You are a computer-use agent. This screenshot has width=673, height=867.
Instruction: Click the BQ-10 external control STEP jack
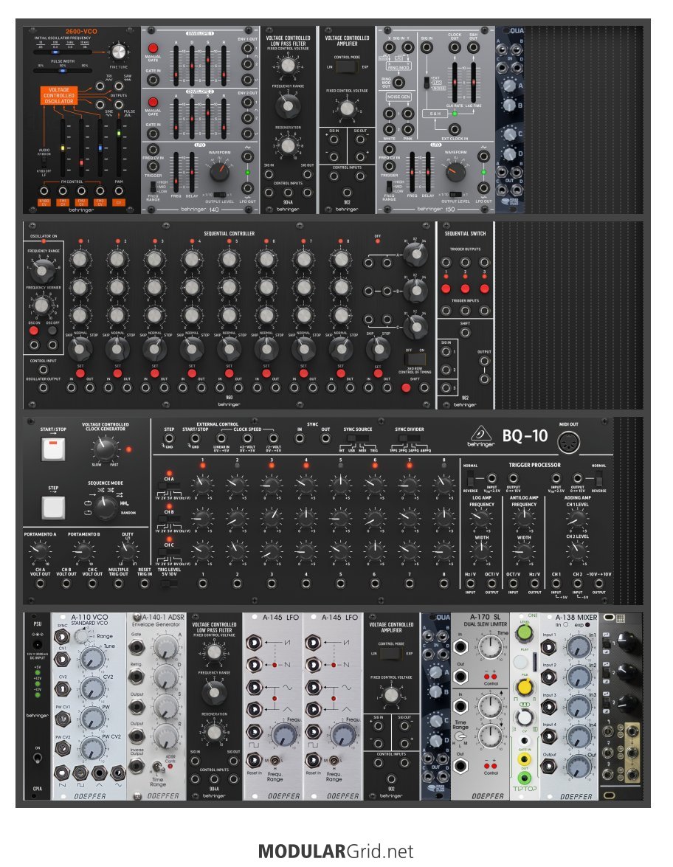[169, 438]
